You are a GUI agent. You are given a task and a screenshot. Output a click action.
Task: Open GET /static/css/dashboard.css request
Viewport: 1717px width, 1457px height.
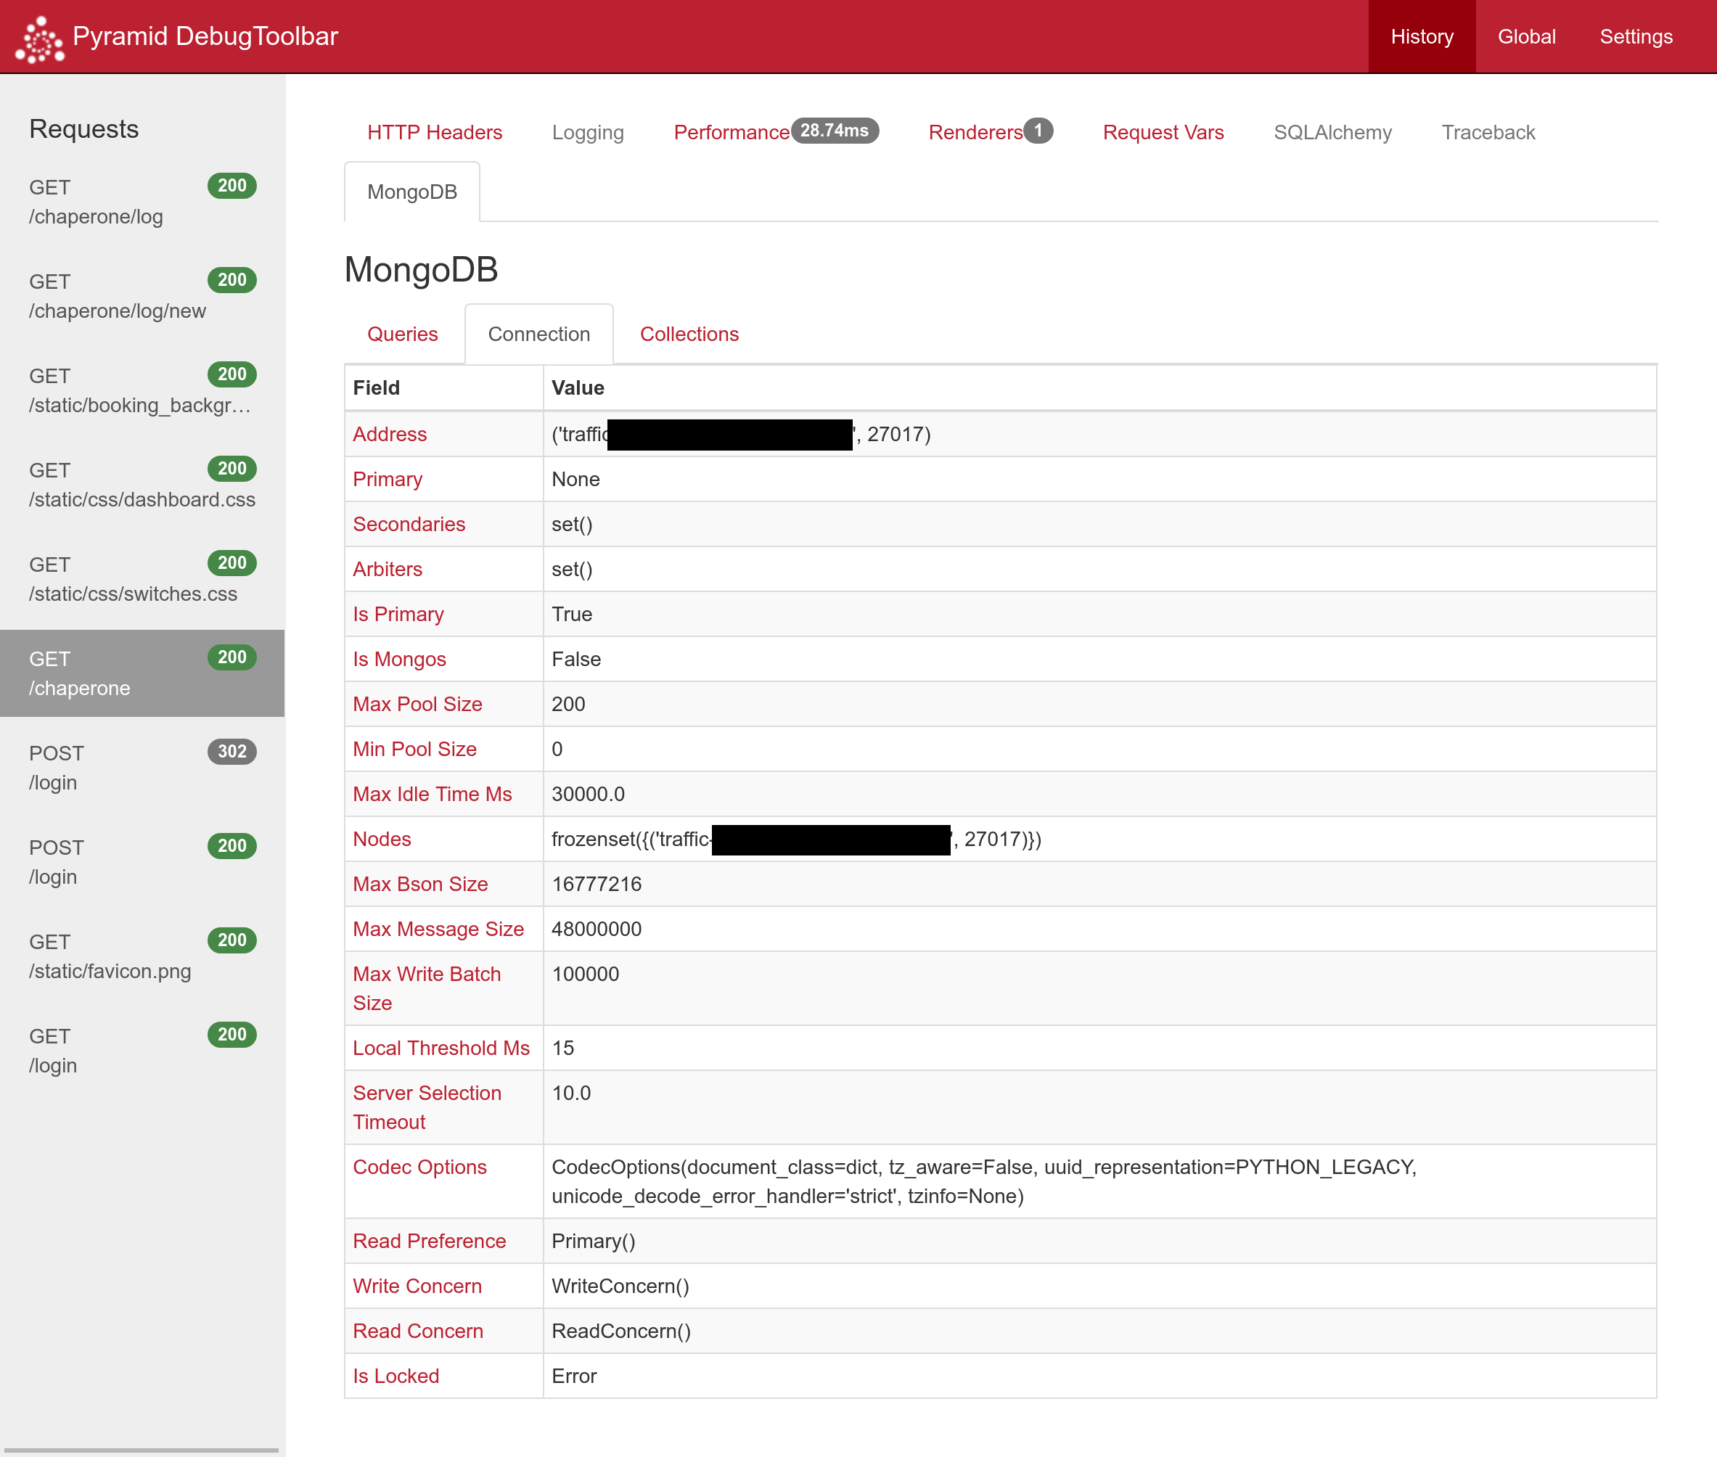[142, 484]
